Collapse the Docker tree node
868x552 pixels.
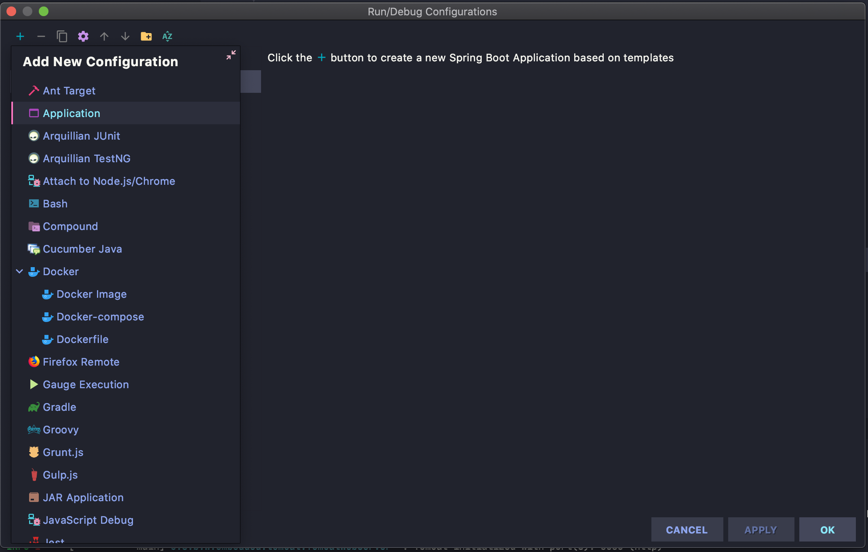(x=19, y=272)
